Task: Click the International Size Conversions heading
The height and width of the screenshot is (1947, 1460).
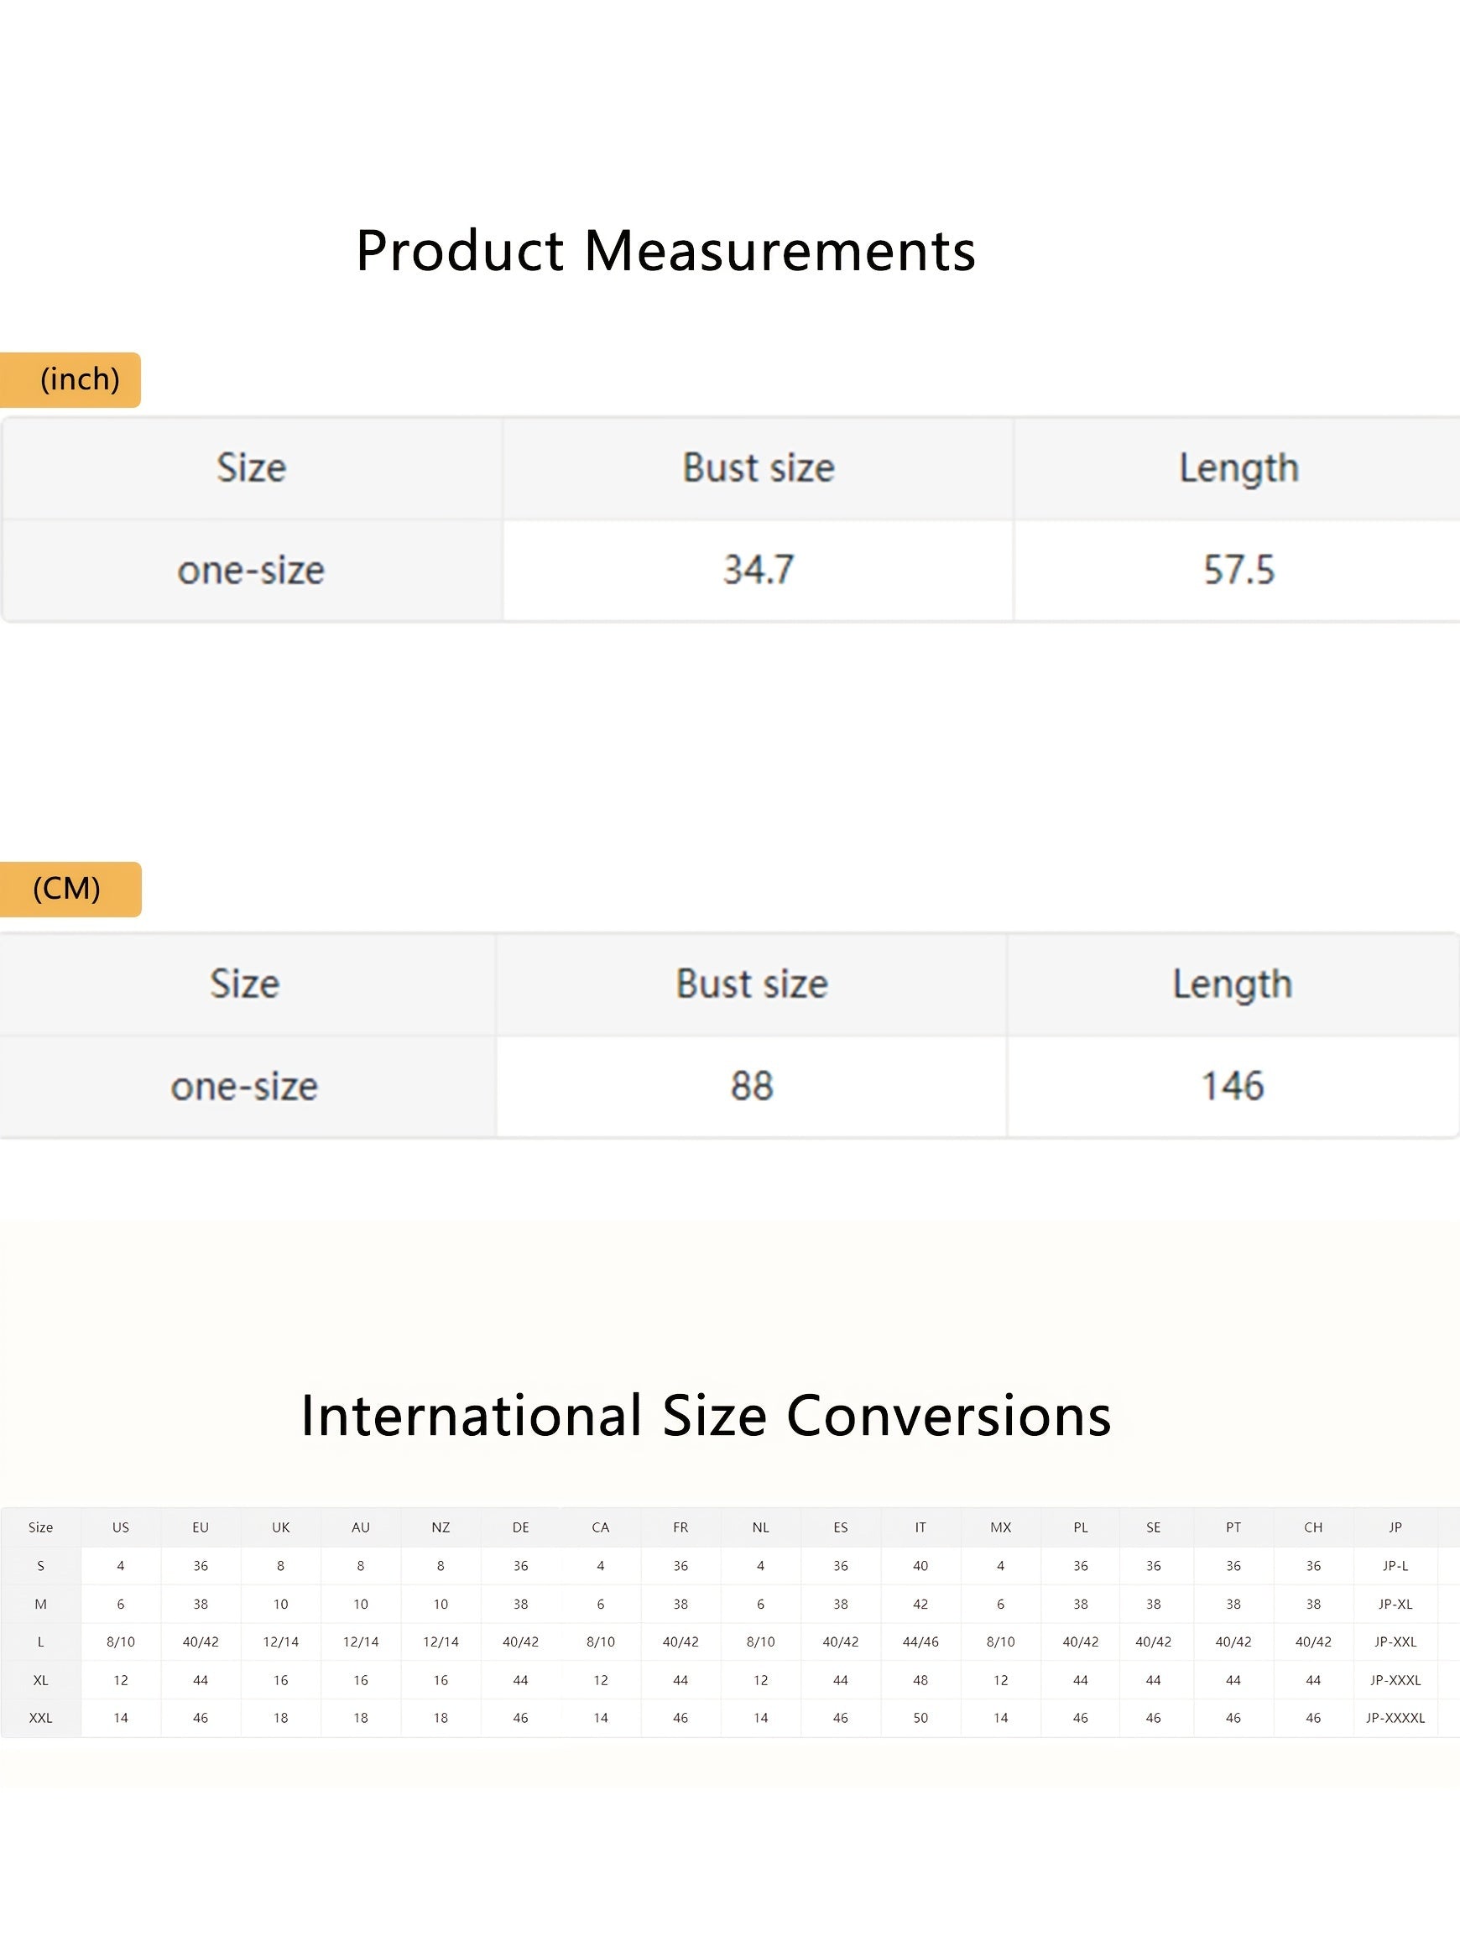Action: pos(706,1417)
